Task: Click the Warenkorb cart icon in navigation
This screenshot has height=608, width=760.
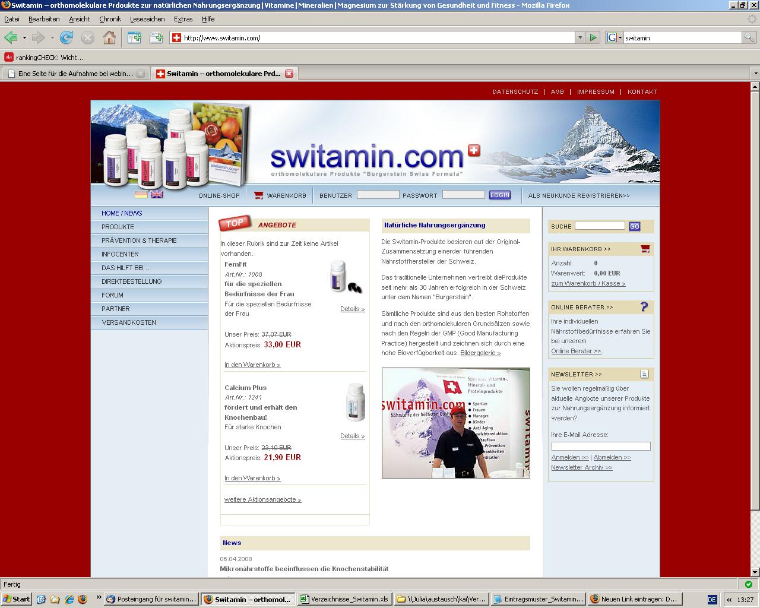Action: (258, 195)
